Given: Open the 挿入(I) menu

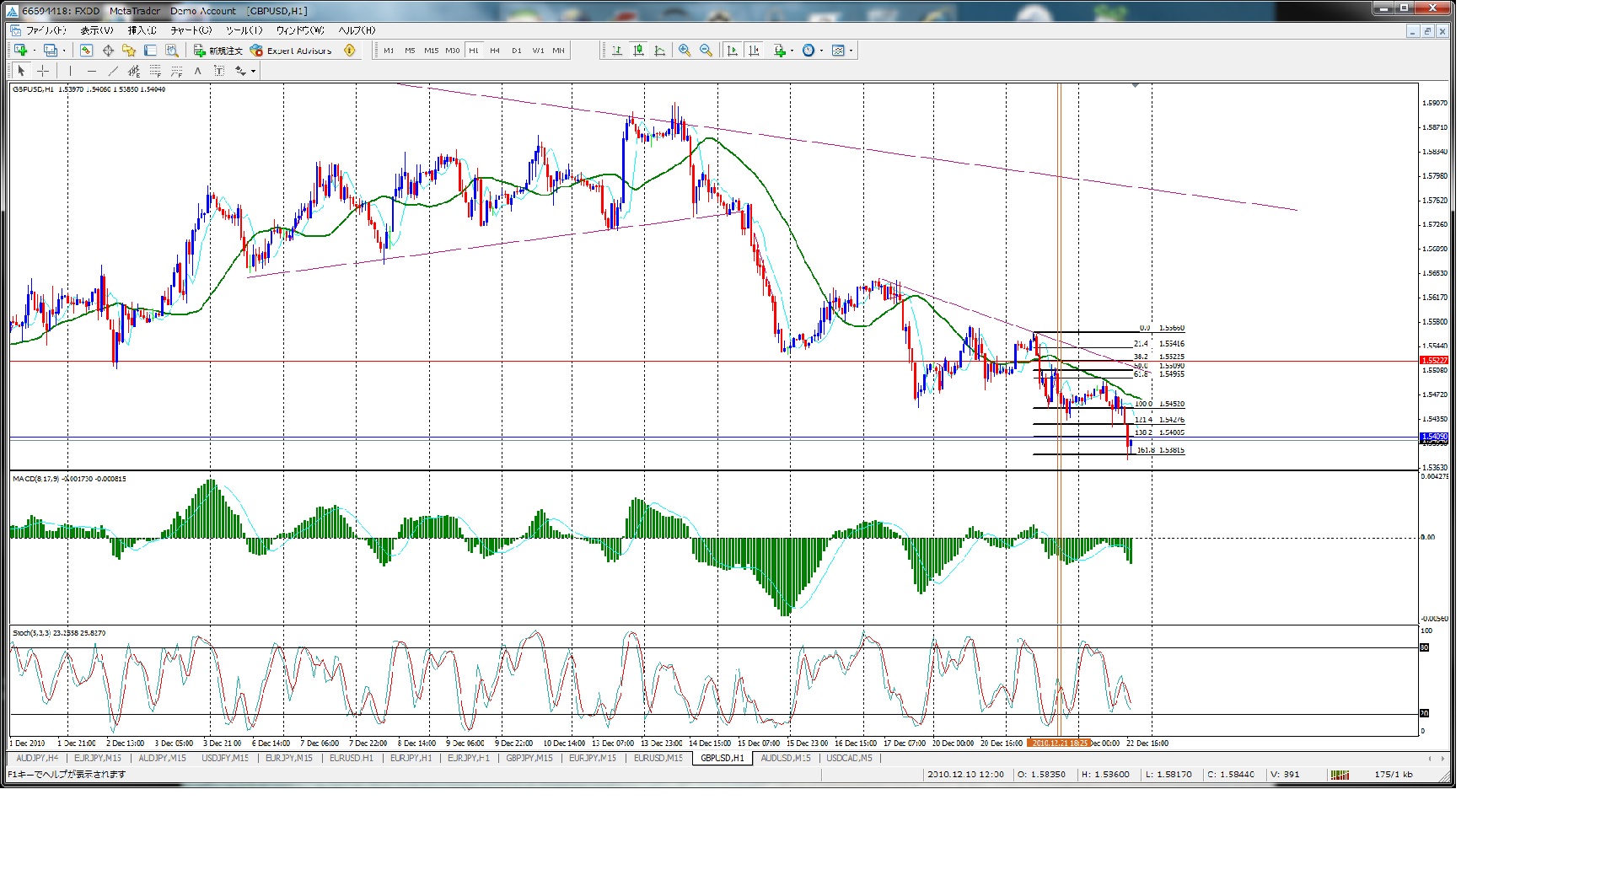Looking at the screenshot, I should 142,30.
